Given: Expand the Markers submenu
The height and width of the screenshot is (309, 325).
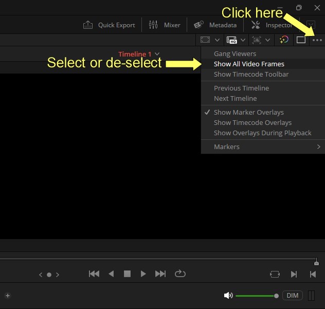Looking at the screenshot, I should [x=263, y=147].
